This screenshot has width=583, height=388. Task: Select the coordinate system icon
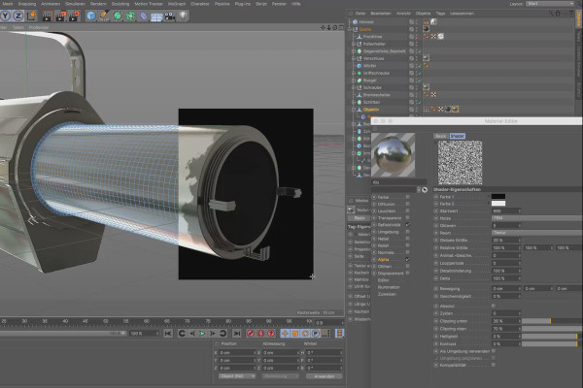click(32, 16)
